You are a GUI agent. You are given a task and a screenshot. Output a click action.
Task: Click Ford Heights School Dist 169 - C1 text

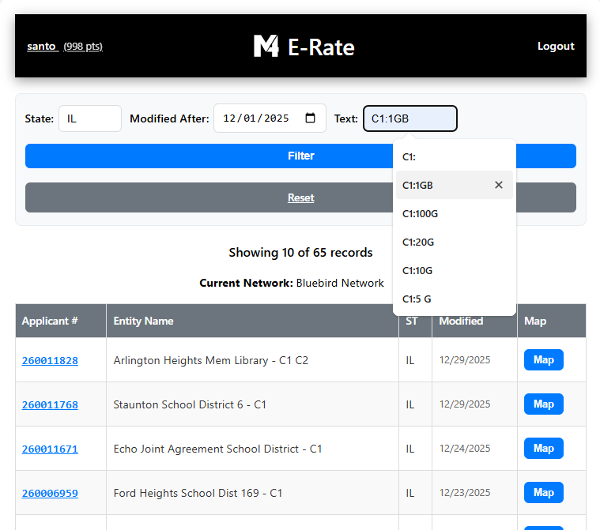(x=198, y=493)
